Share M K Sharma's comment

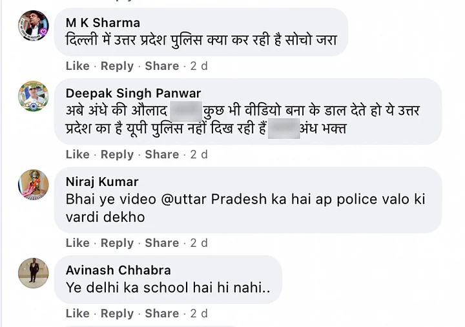161,66
